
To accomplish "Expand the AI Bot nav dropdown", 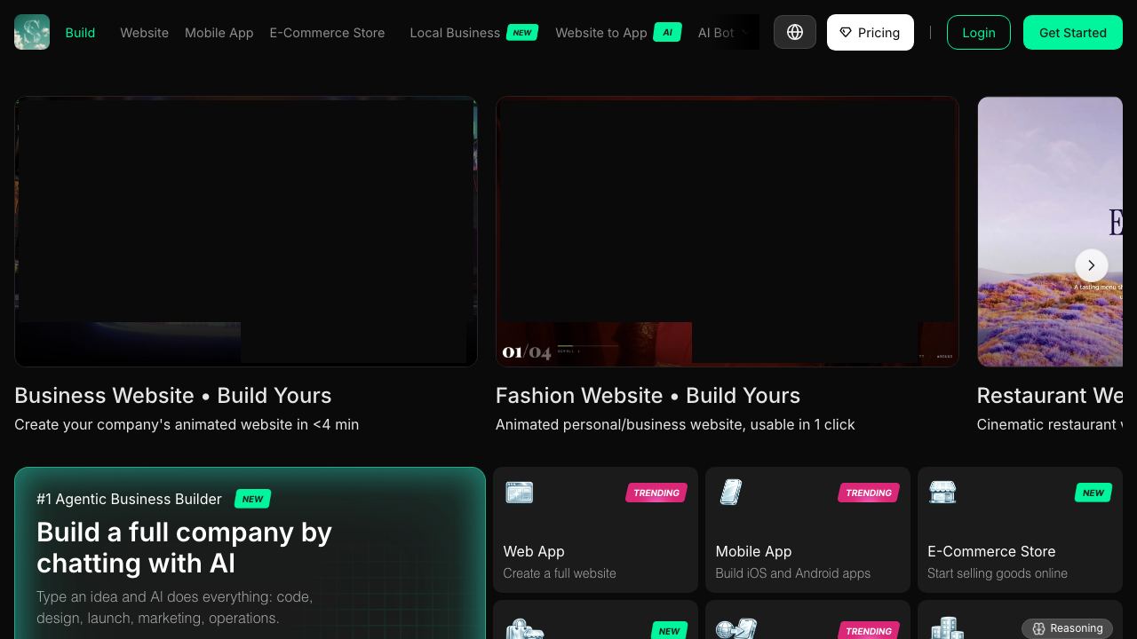I will coord(724,33).
